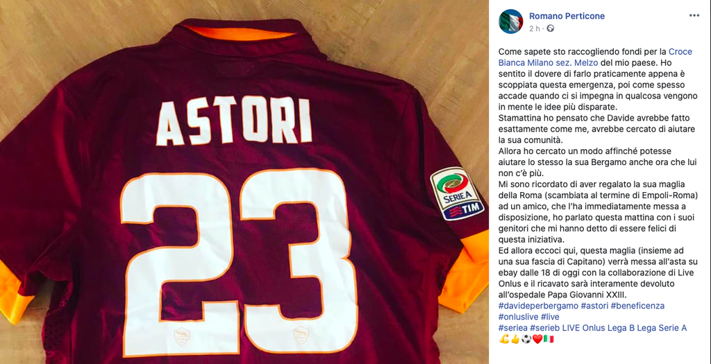The width and height of the screenshot is (711, 364).
Task: Click the globe public-privacy icon
Action: point(551,28)
